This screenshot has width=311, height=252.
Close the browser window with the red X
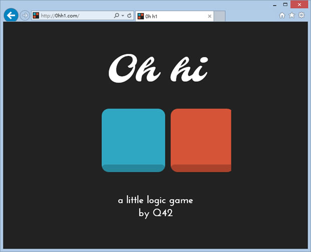(299, 5)
